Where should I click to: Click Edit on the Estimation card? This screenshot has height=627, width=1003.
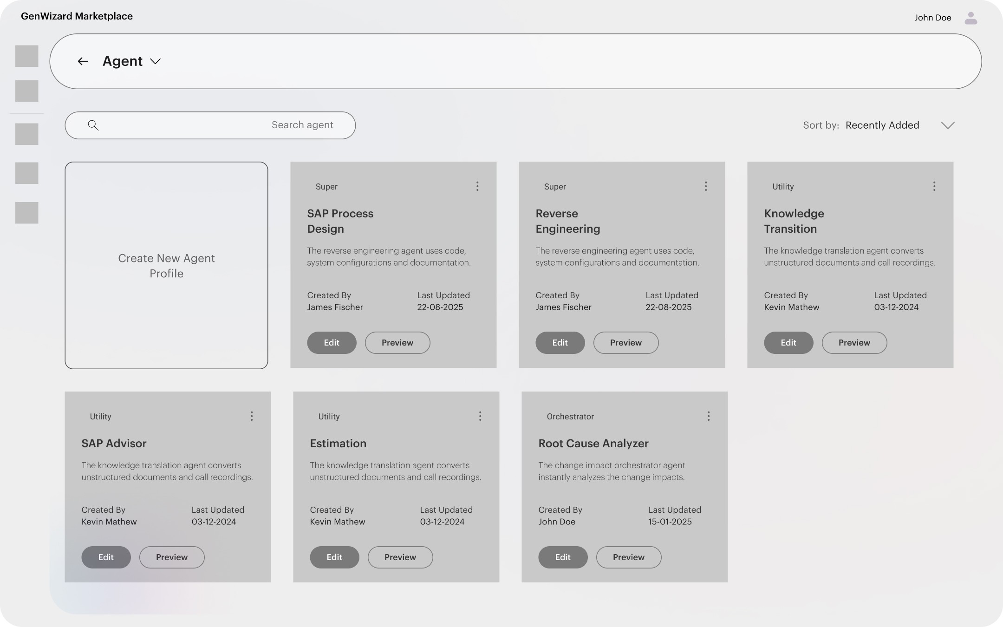coord(334,557)
